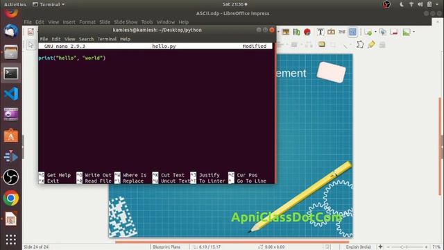Click the Delete Slide icon in Impress

394,32
